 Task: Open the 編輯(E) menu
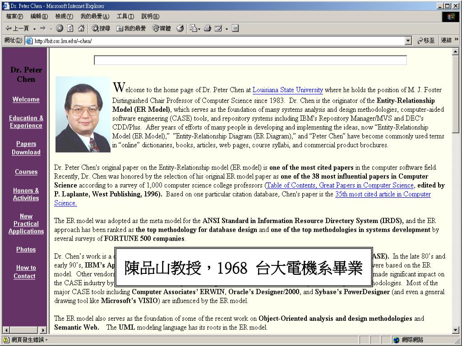(39, 17)
